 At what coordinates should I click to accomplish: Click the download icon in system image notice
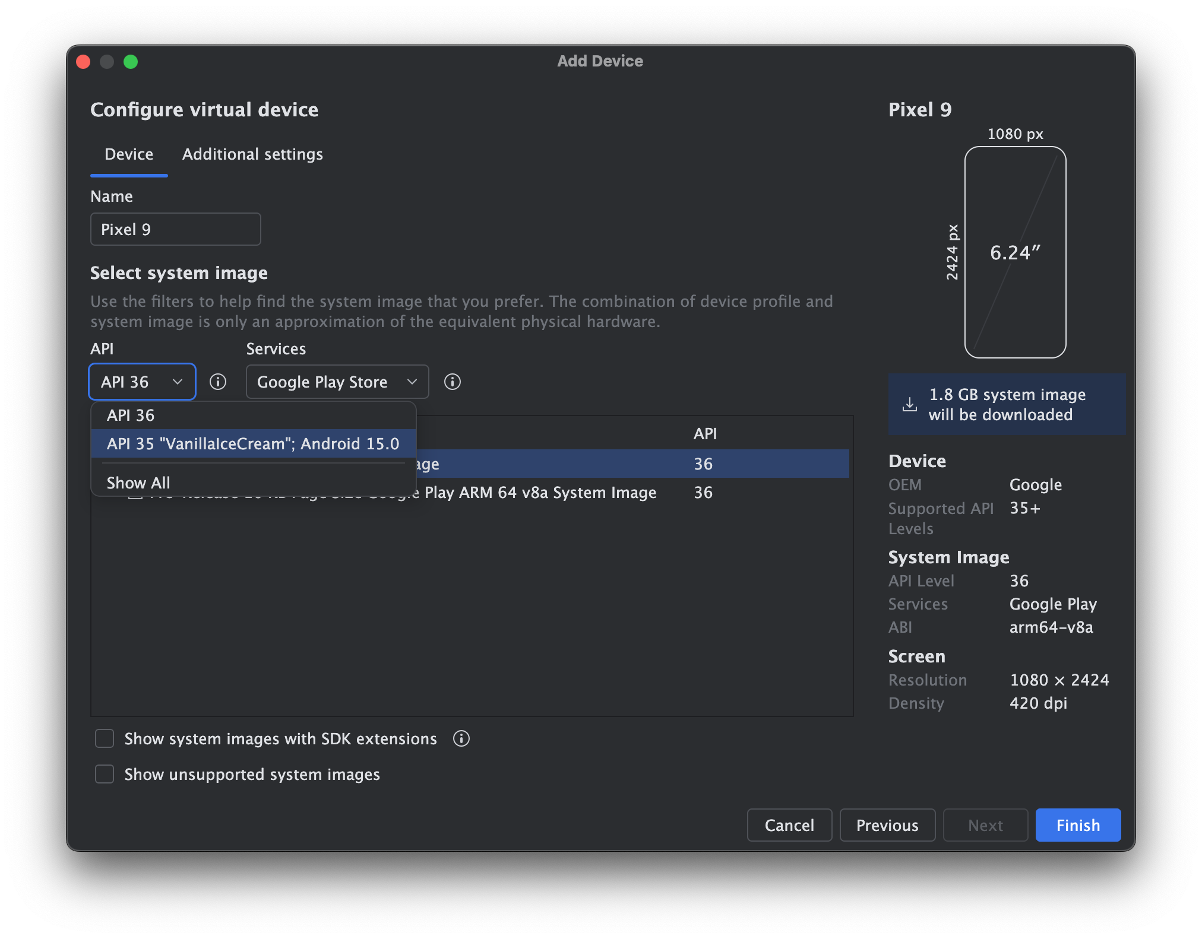point(909,404)
